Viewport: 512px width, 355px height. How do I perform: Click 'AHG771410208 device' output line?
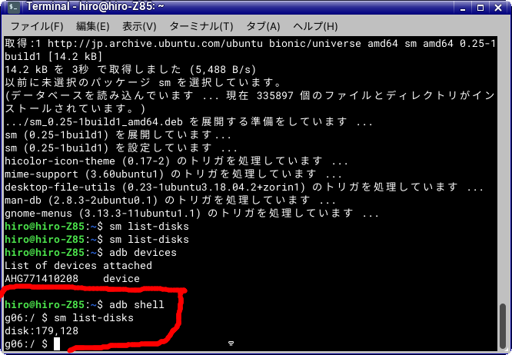pyautogui.click(x=72, y=278)
